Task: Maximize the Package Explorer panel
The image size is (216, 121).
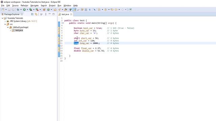Action: pos(53,14)
